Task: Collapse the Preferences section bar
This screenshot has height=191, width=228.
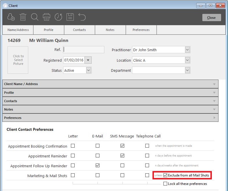Action: (x=110, y=118)
